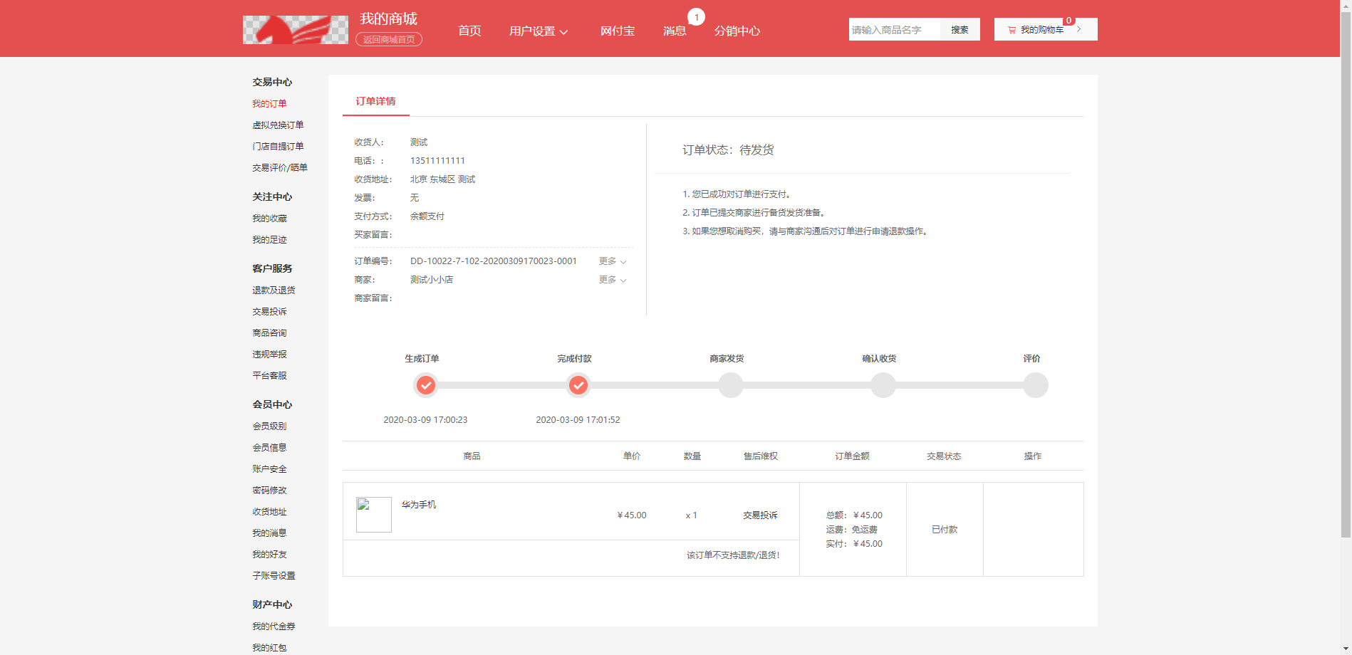Image resolution: width=1352 pixels, height=655 pixels.
Task: Open 我的代金券 in the sidebar
Action: [x=274, y=627]
